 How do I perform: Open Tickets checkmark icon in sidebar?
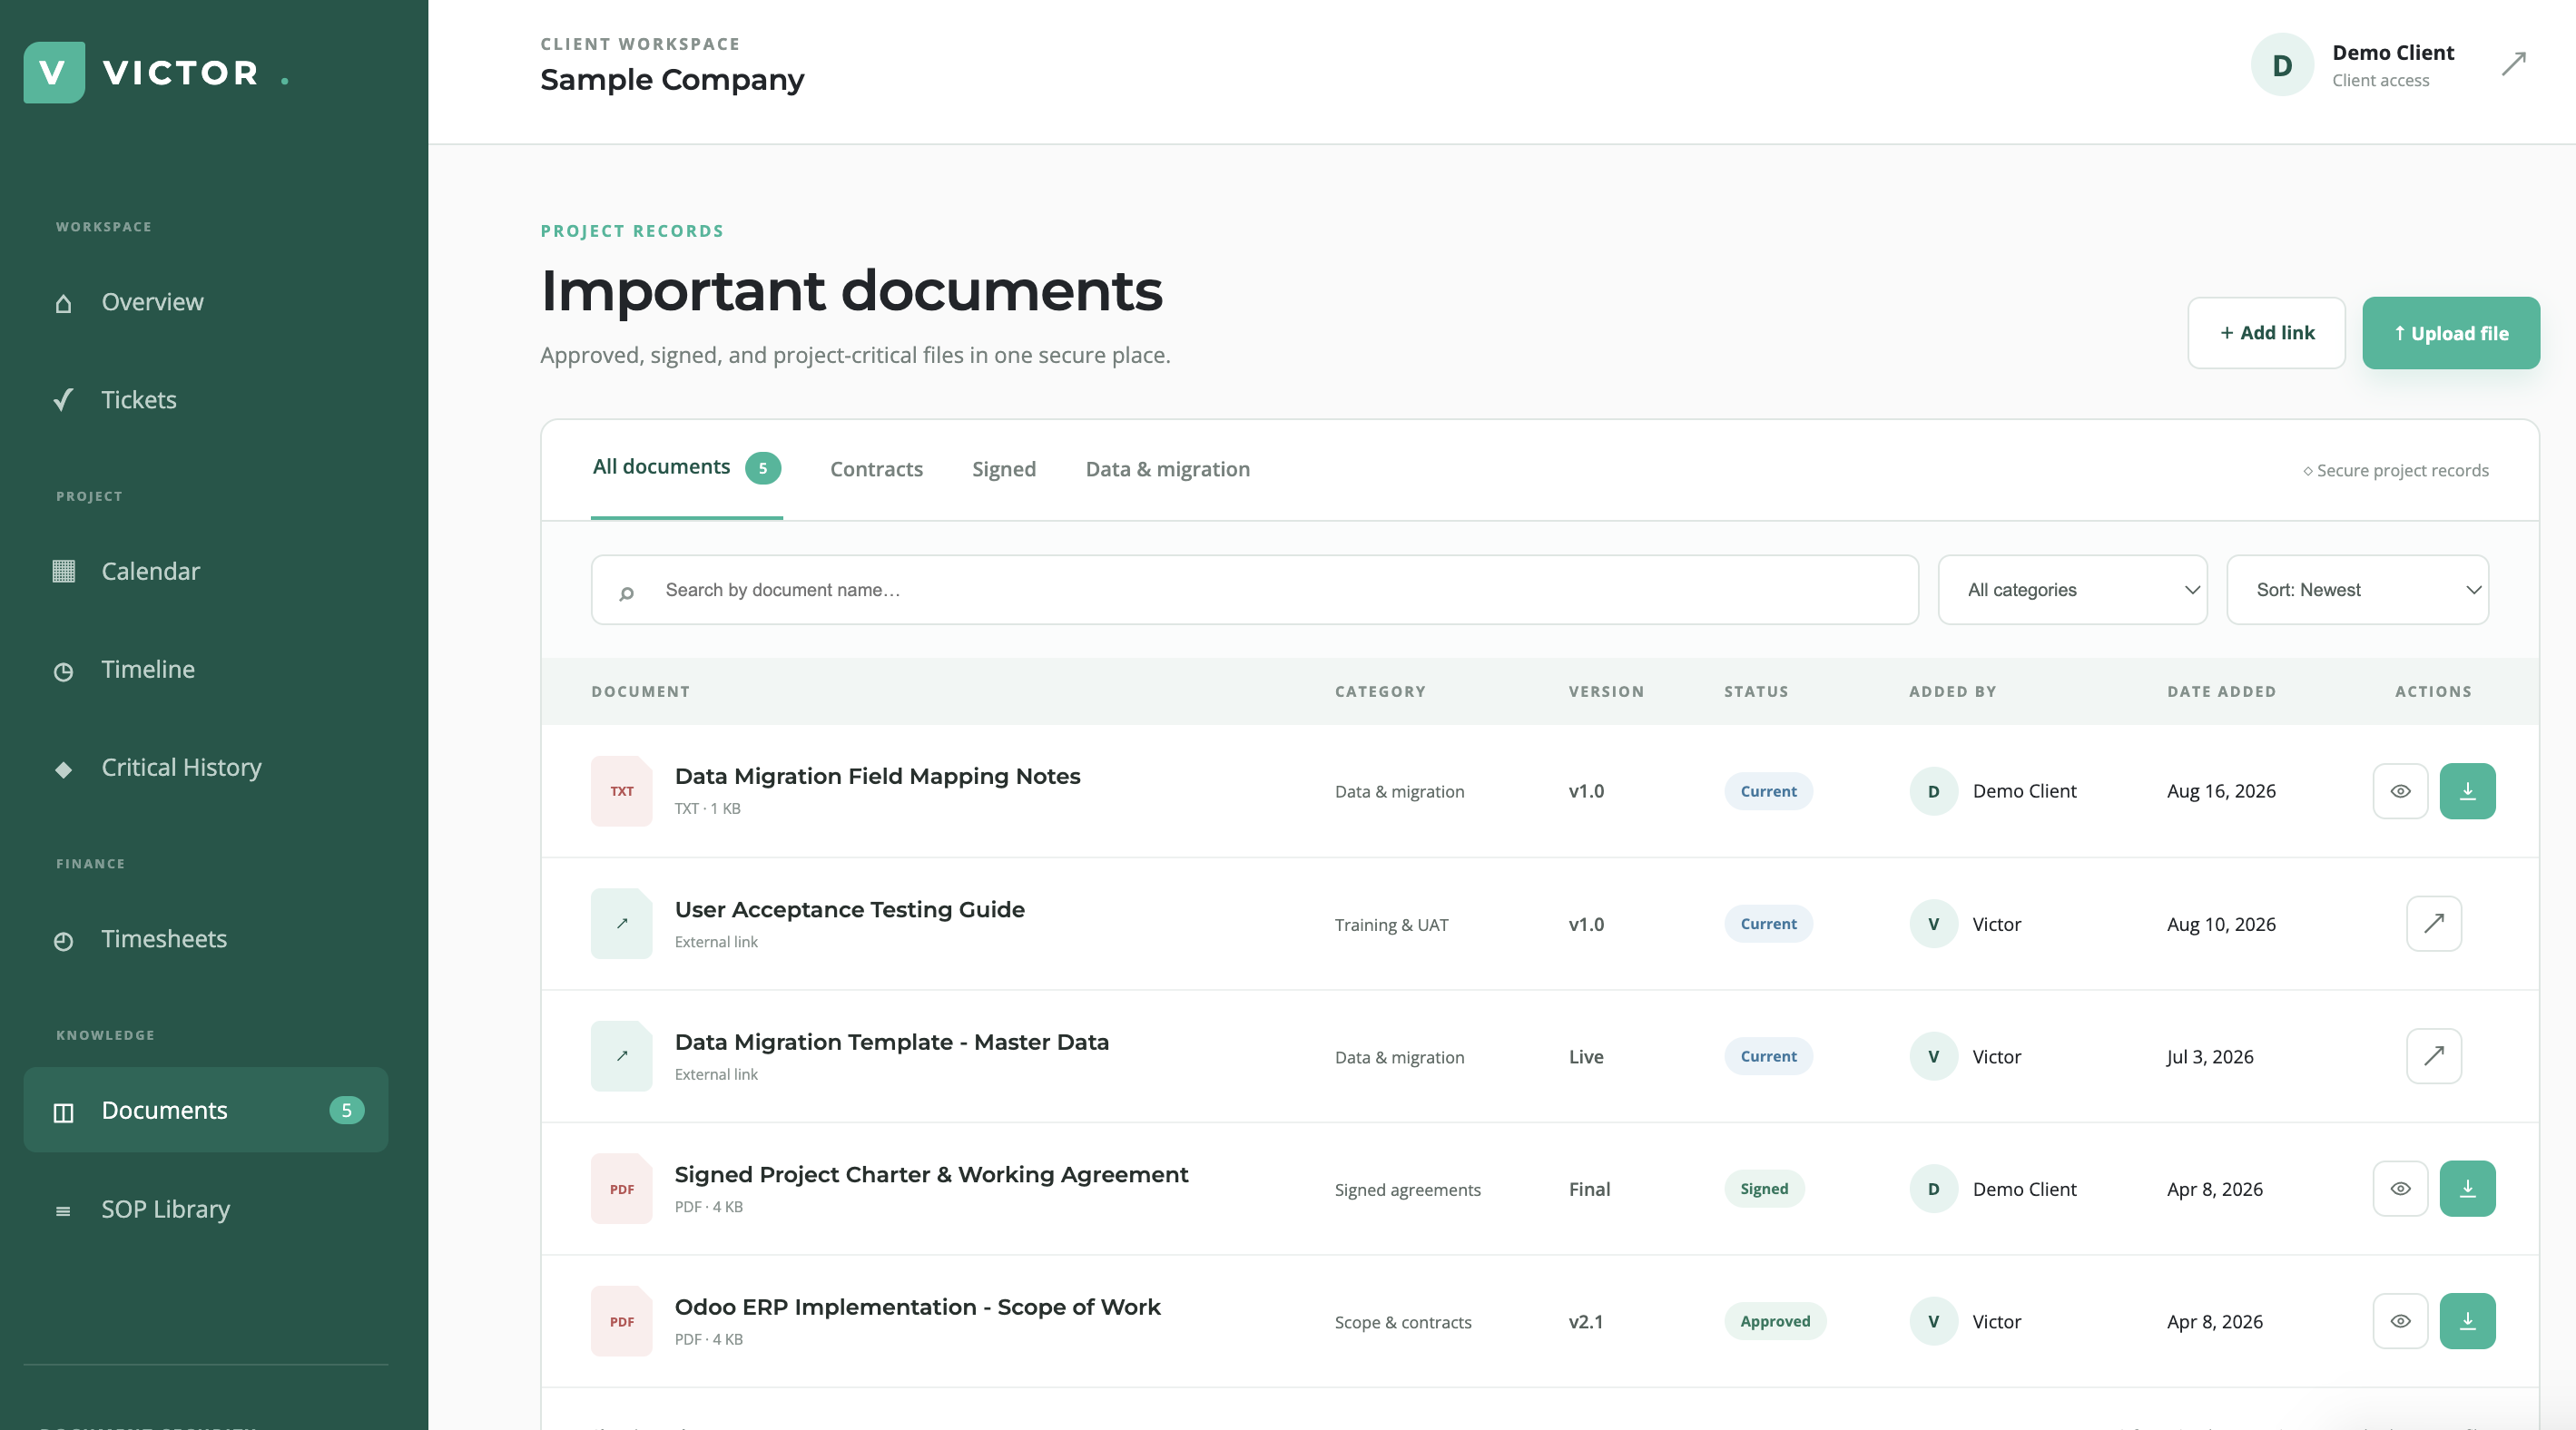tap(63, 400)
